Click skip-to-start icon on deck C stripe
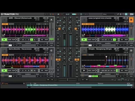 pos(3,66)
